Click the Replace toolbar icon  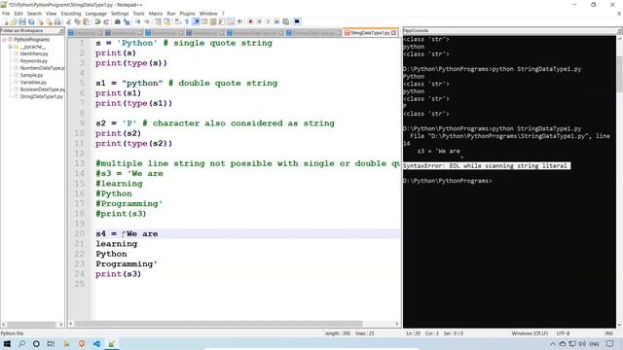127,21
